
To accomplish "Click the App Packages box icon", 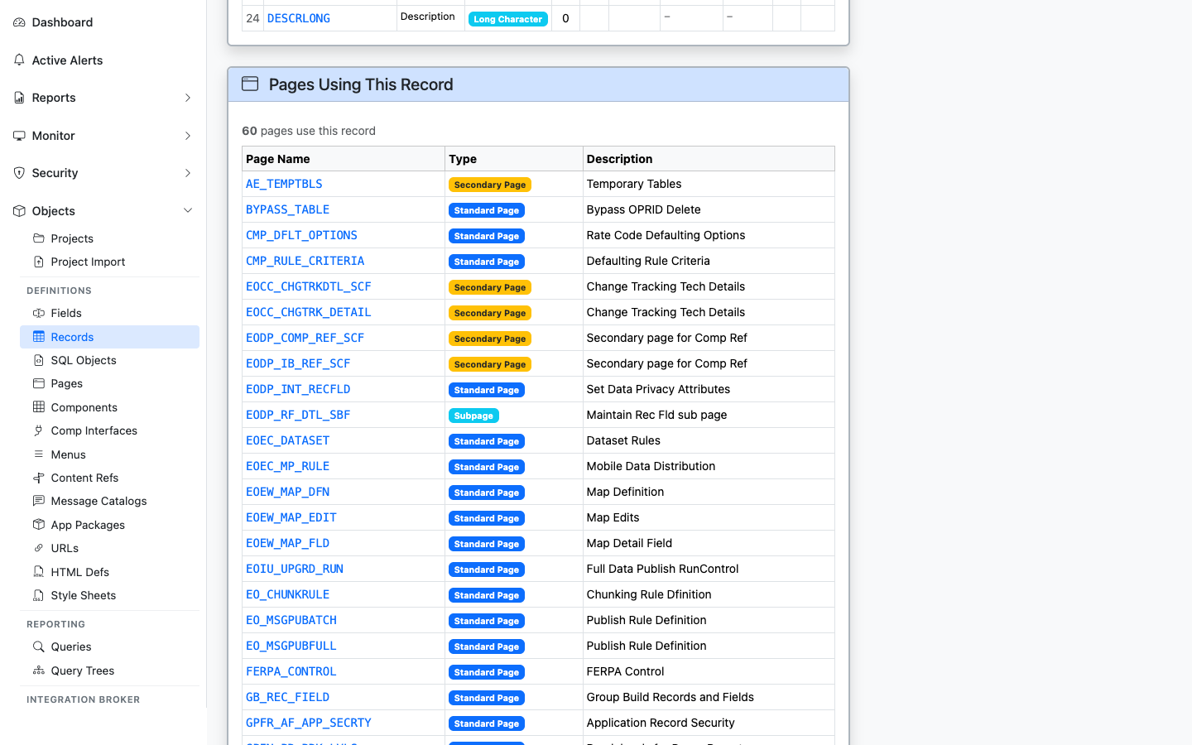I will pos(39,525).
